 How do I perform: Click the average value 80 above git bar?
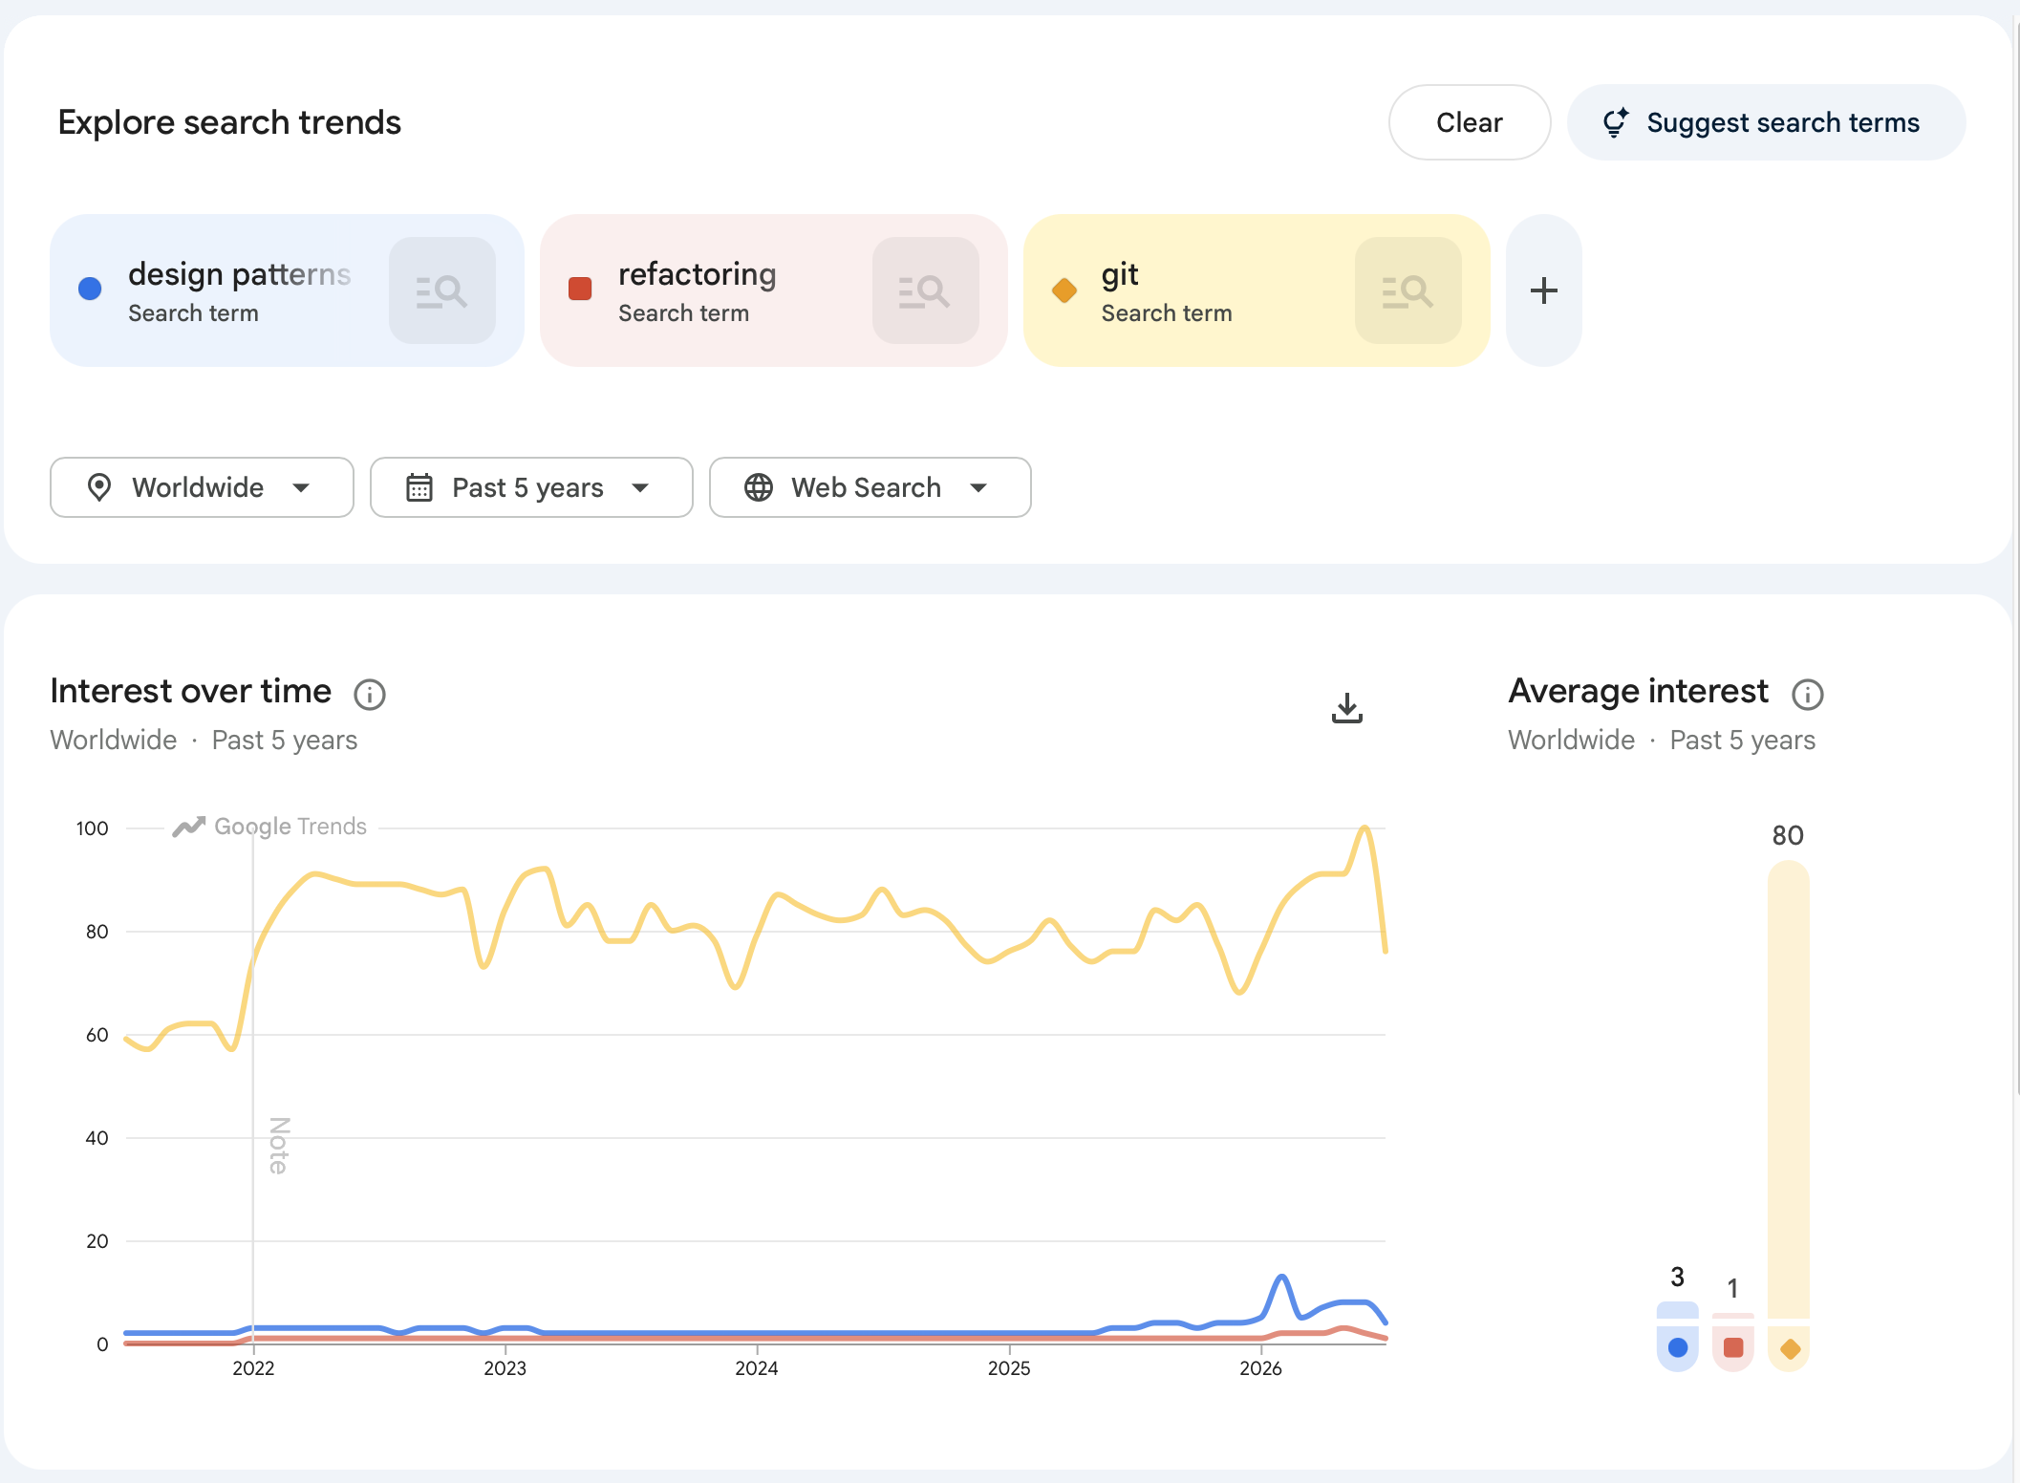coord(1788,835)
